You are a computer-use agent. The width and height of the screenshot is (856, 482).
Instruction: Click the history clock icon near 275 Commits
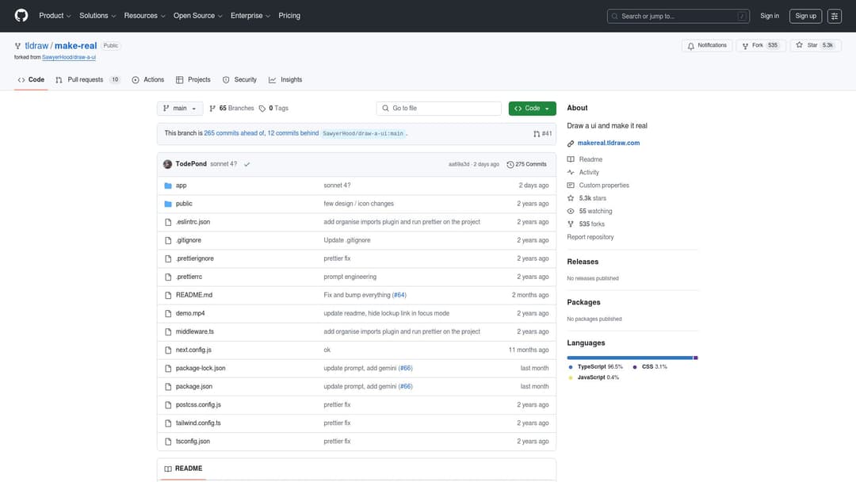click(510, 164)
